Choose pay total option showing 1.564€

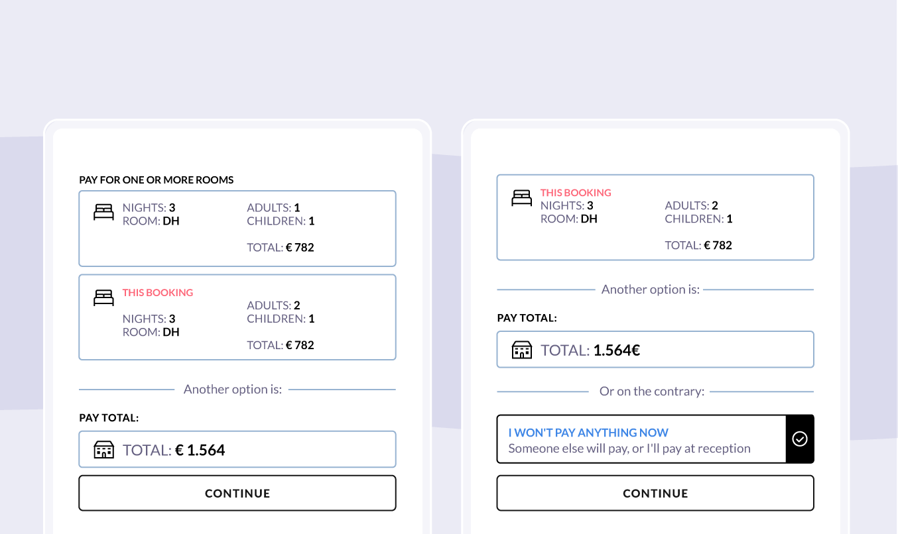pos(655,349)
